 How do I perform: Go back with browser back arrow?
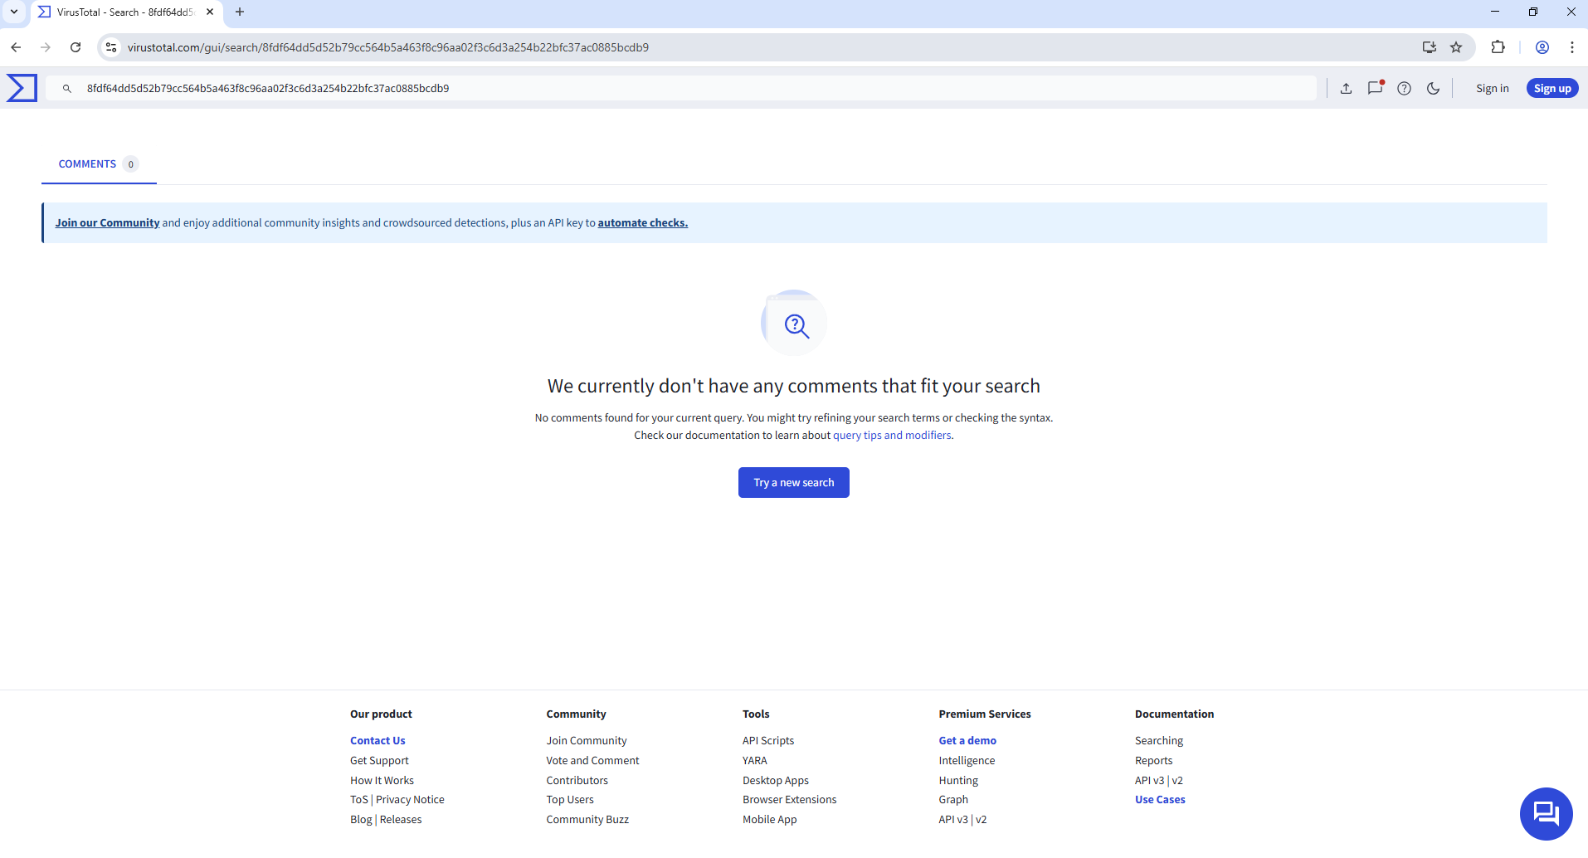(x=16, y=47)
